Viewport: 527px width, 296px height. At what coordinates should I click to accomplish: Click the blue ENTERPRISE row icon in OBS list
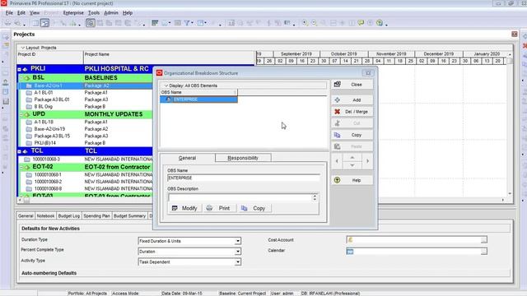click(169, 99)
